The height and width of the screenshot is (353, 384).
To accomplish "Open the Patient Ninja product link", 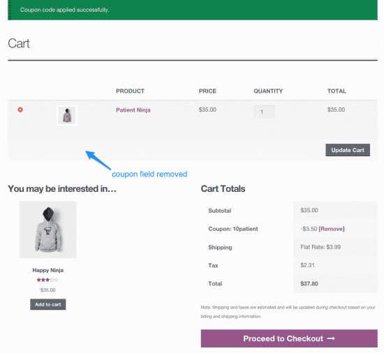I will click(x=133, y=110).
